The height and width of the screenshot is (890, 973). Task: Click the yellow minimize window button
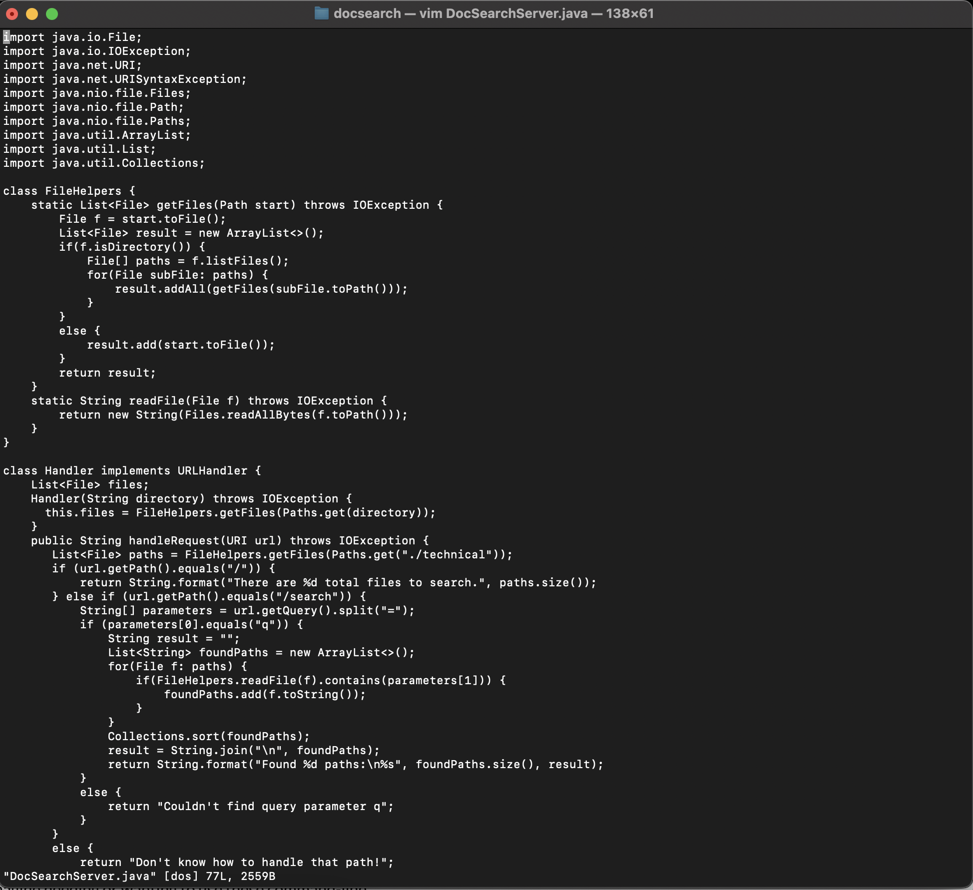coord(32,14)
